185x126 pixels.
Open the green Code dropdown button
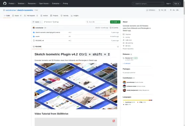115,22
